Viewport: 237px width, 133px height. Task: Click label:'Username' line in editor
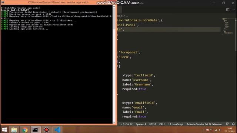(x=138, y=85)
